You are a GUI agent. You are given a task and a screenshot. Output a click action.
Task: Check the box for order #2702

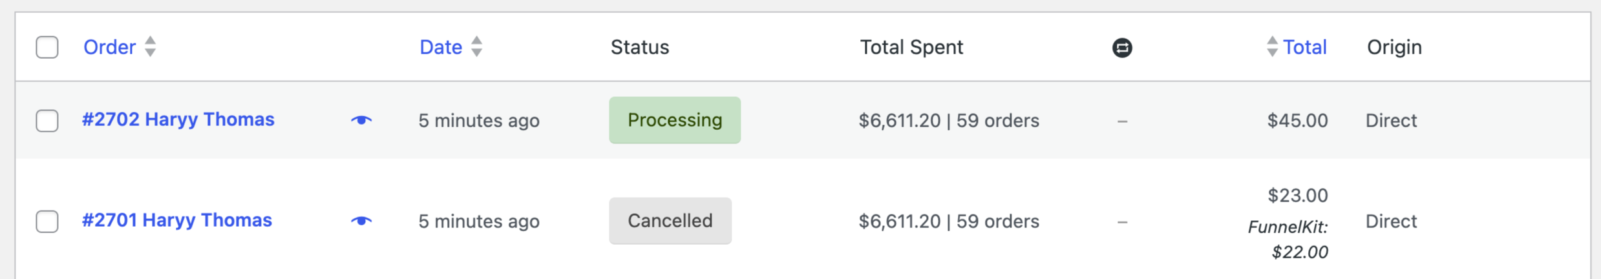click(47, 121)
